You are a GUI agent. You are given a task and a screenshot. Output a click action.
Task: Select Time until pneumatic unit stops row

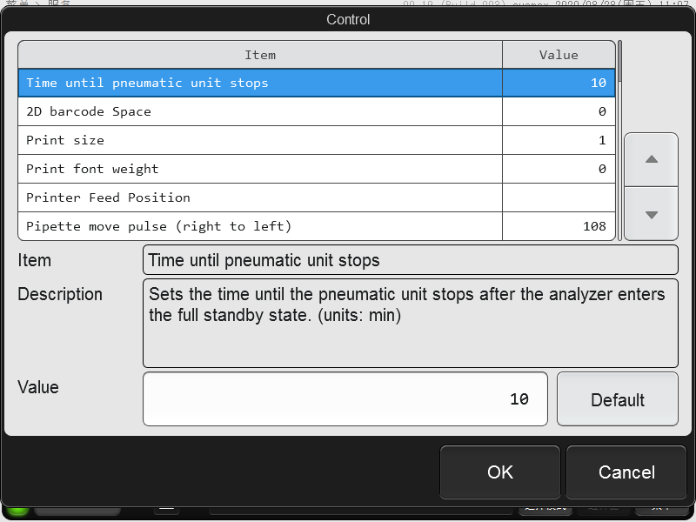pos(260,83)
